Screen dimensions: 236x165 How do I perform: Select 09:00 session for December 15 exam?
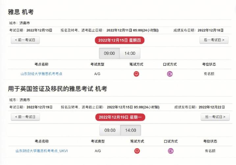pyautogui.click(x=109, y=53)
